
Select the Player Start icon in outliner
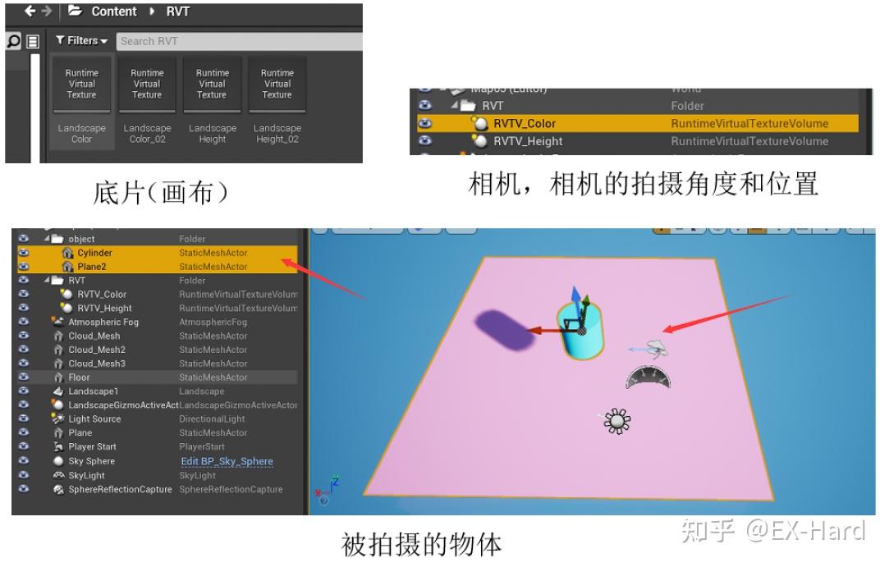click(x=59, y=447)
